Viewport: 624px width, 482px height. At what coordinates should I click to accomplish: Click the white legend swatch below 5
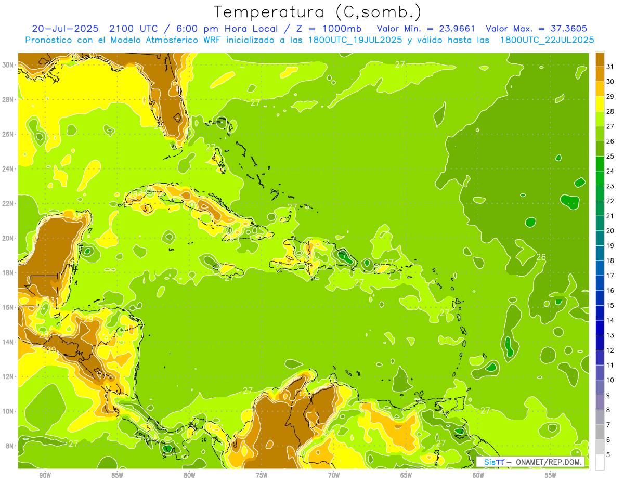tap(600, 462)
